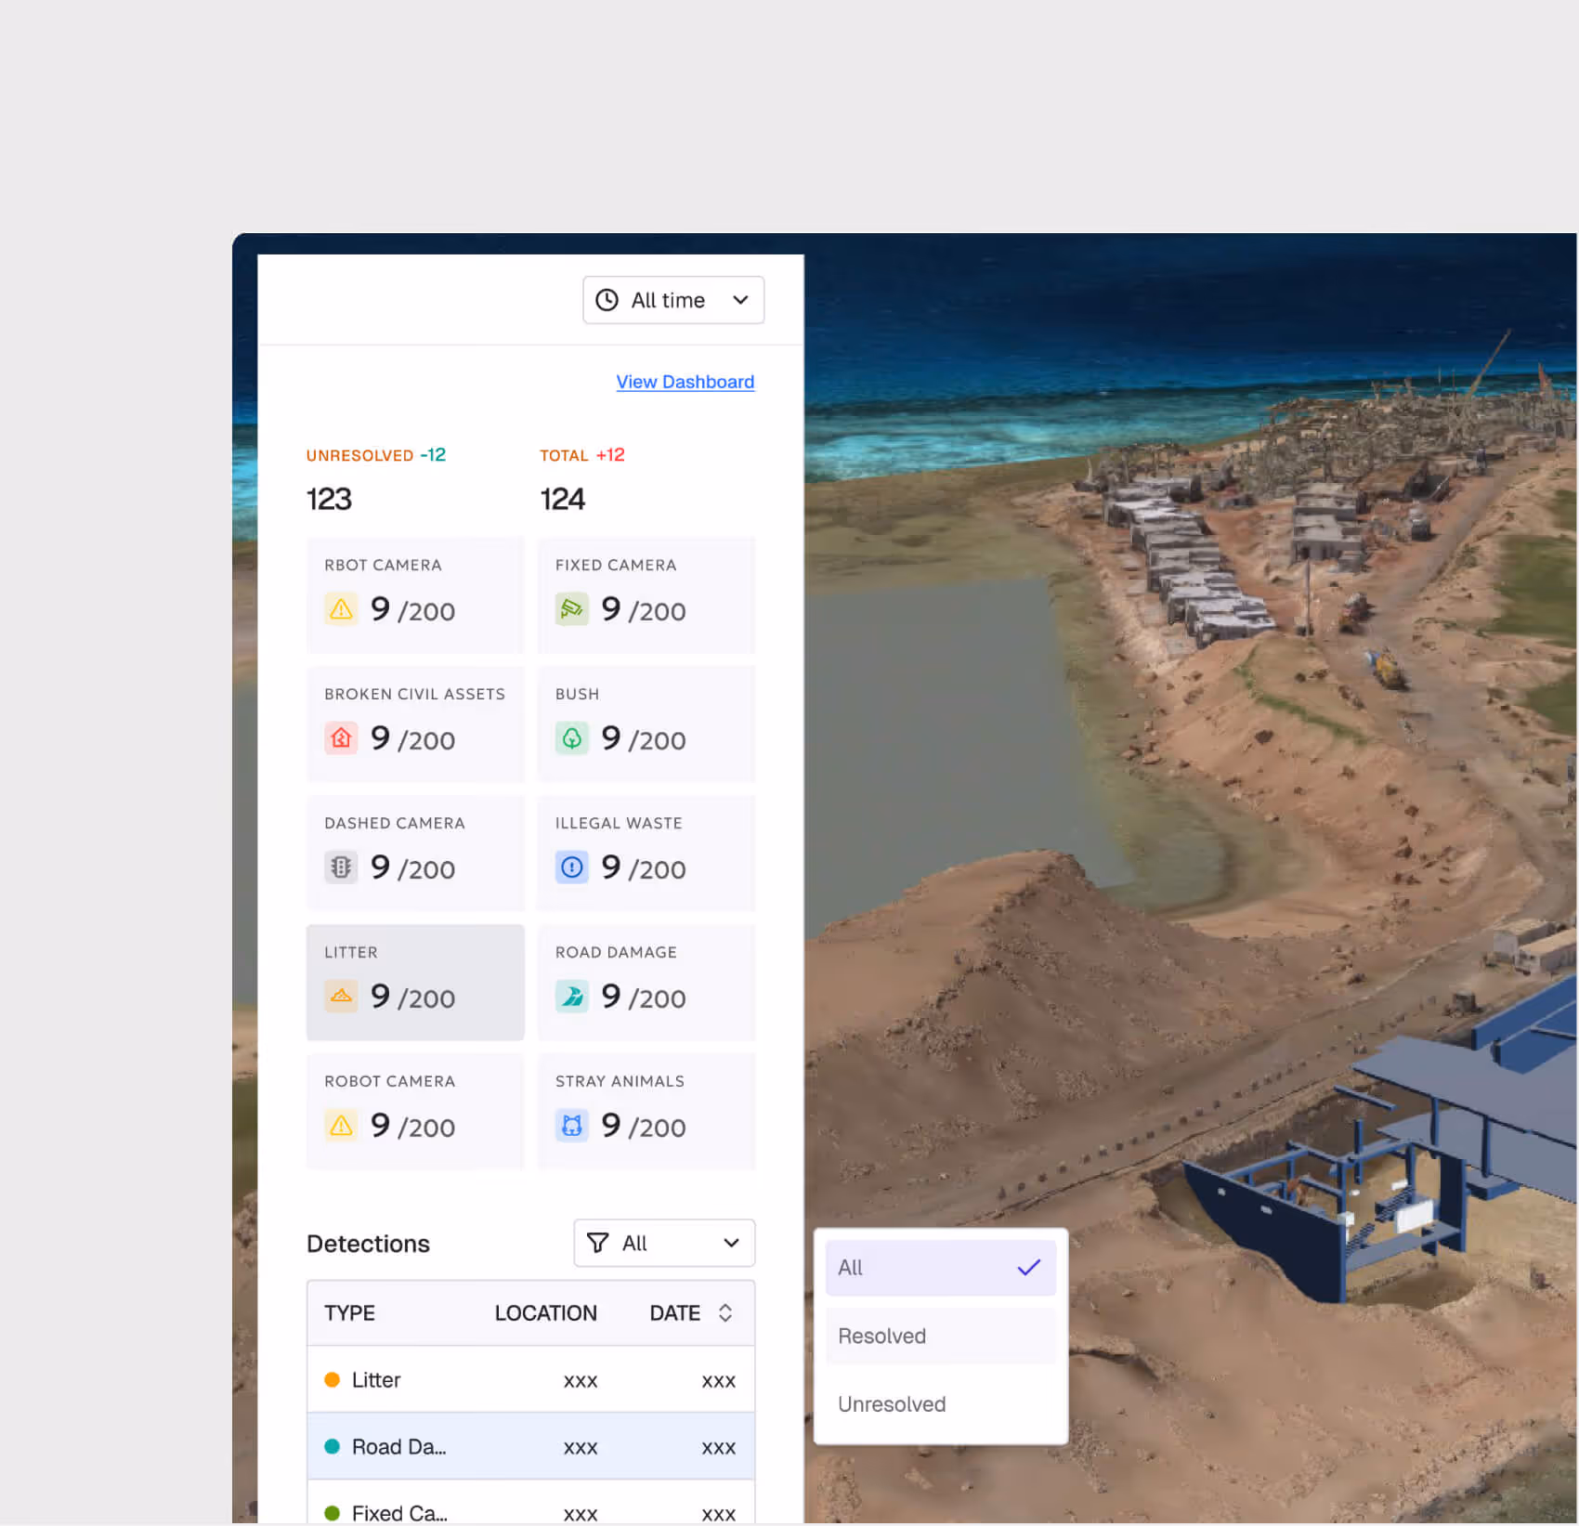Open the View Dashboard link
The image size is (1579, 1526).
click(685, 382)
